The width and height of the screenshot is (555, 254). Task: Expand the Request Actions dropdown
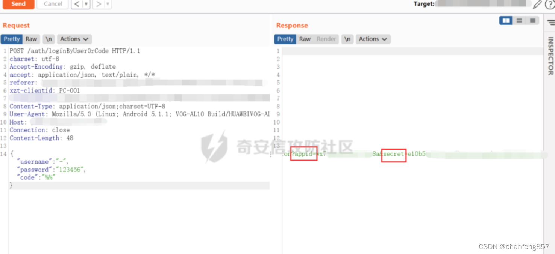74,39
